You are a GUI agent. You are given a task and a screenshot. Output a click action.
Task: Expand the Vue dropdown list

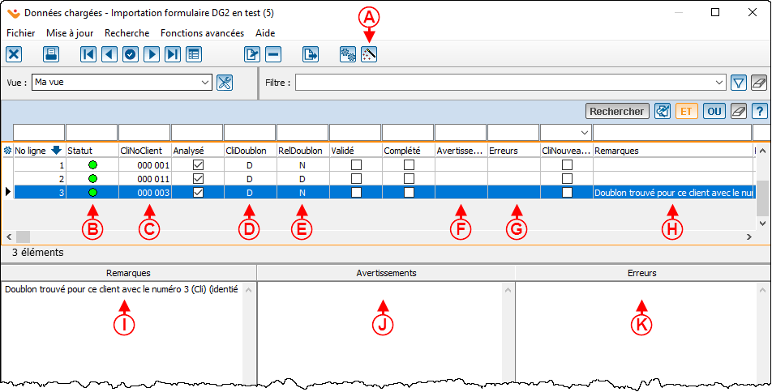(204, 83)
